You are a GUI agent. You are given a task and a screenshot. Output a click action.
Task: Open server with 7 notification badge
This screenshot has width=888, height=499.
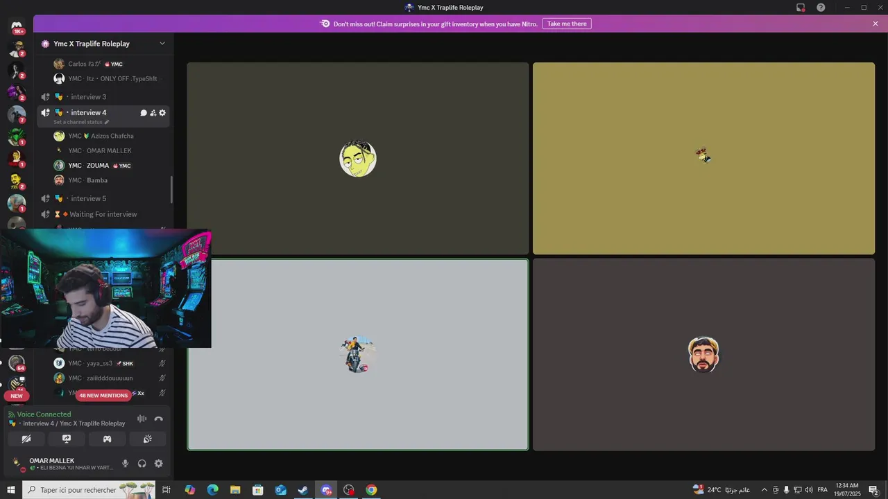pyautogui.click(x=17, y=114)
